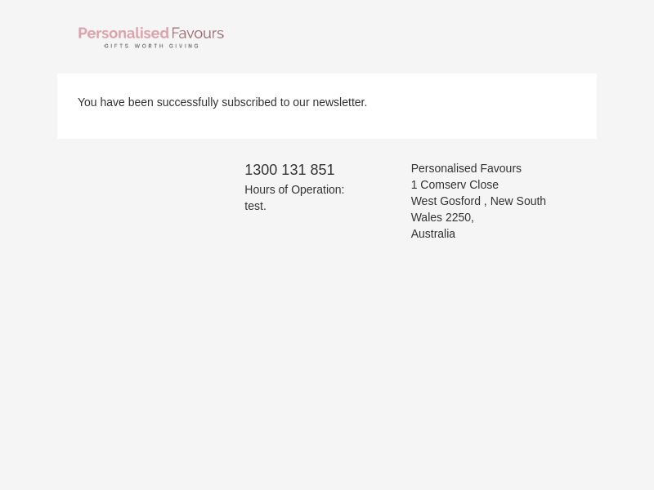Click the 'test.' hours text

coord(255,206)
